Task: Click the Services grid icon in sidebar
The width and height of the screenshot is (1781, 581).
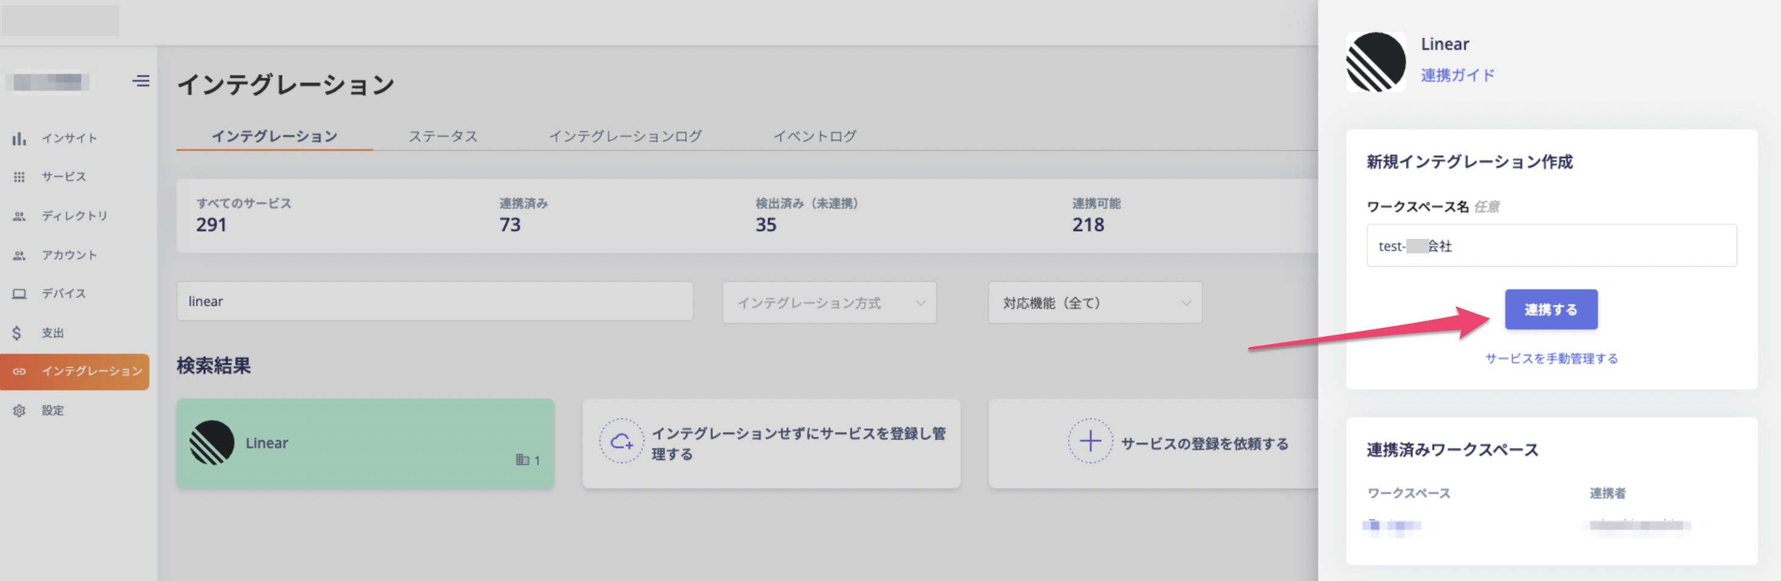Action: (19, 177)
